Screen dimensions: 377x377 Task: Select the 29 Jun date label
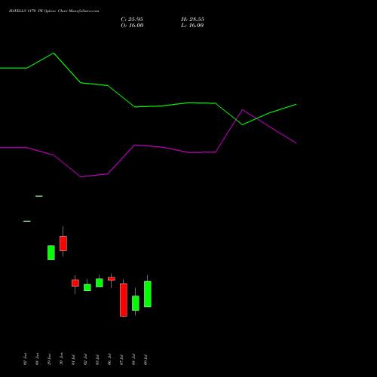click(x=49, y=359)
